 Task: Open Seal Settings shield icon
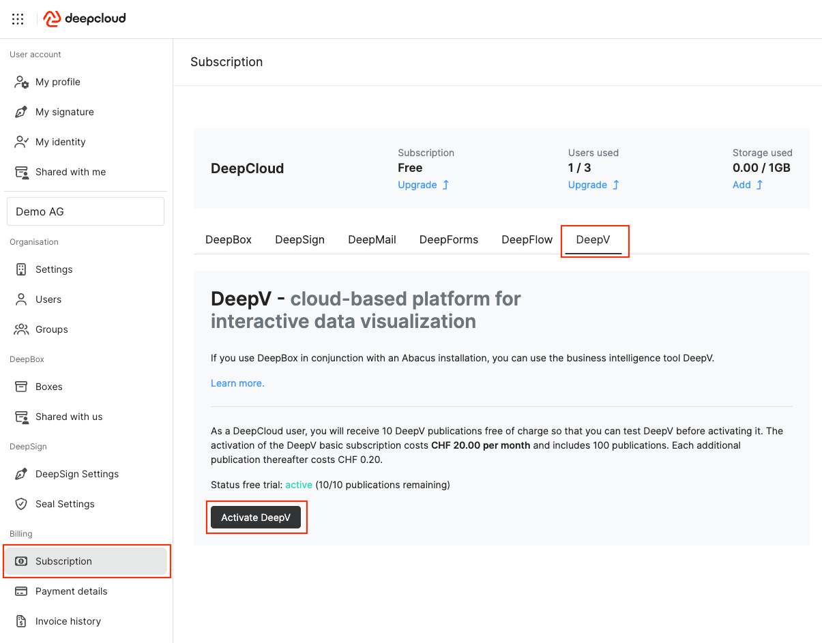tap(22, 504)
